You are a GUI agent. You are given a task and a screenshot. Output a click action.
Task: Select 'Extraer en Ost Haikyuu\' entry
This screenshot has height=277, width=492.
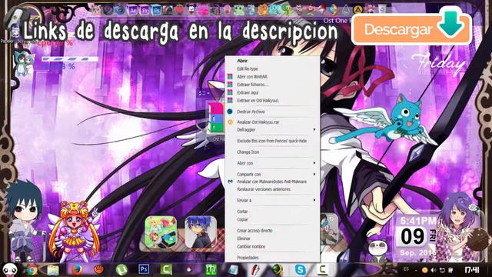[272, 101]
